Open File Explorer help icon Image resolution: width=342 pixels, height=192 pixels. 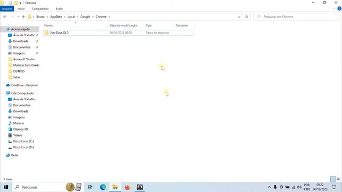[339, 9]
